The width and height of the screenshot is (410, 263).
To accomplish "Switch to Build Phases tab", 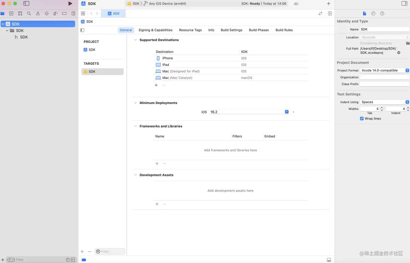I will [x=259, y=30].
